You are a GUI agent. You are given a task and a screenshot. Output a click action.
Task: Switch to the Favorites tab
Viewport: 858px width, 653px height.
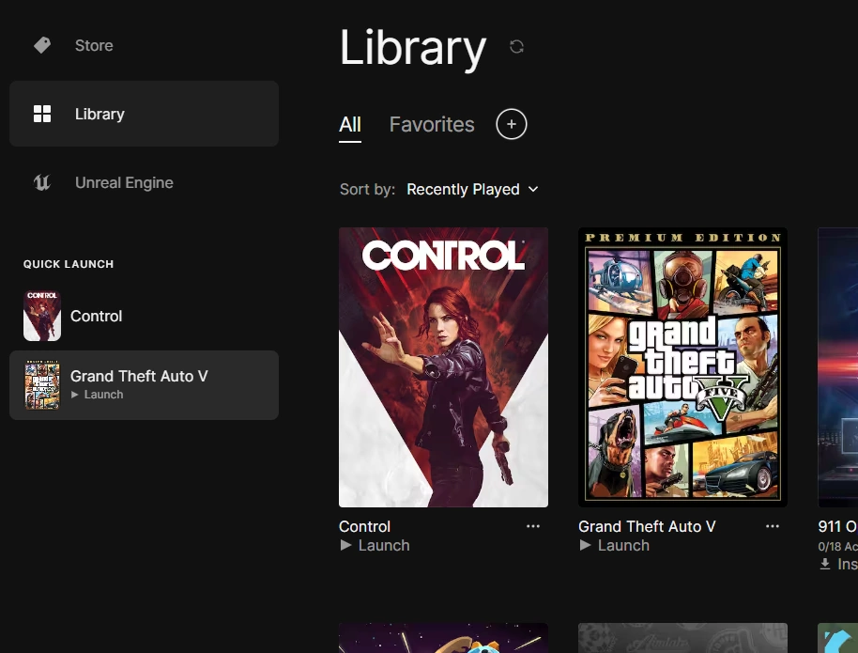point(432,124)
